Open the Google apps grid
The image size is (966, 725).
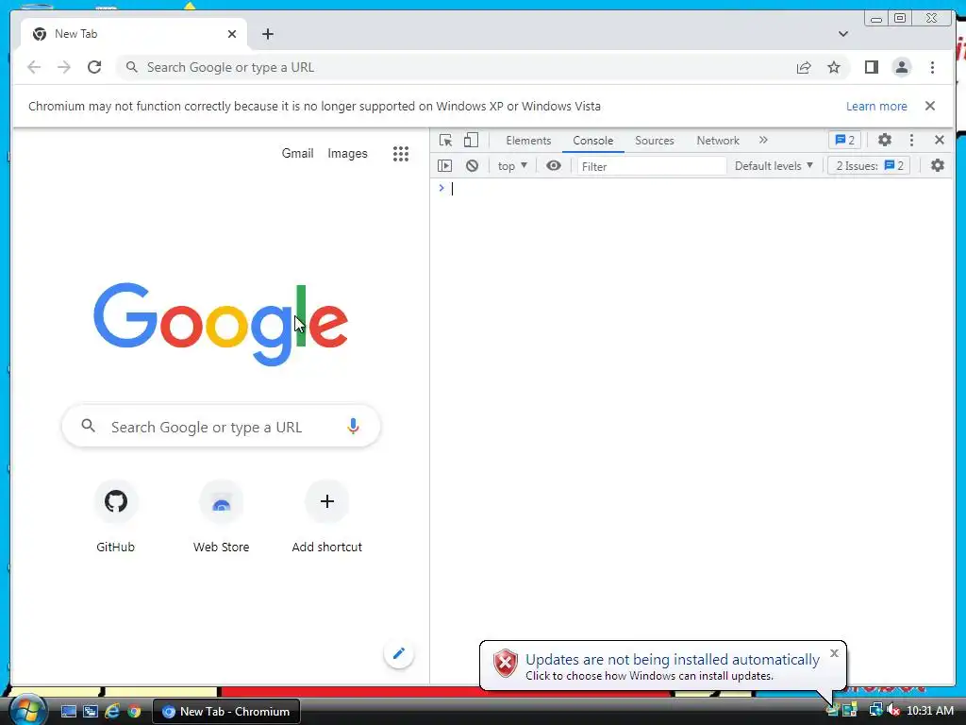pyautogui.click(x=400, y=154)
